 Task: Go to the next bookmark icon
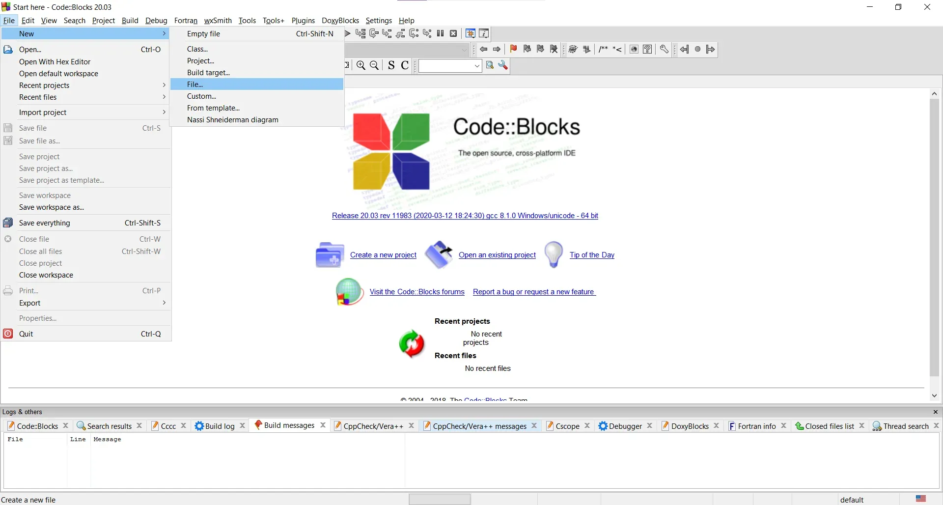point(540,49)
